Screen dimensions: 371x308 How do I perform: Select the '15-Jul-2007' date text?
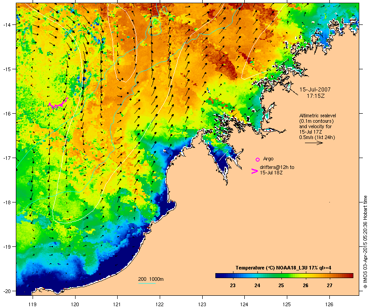(x=315, y=90)
